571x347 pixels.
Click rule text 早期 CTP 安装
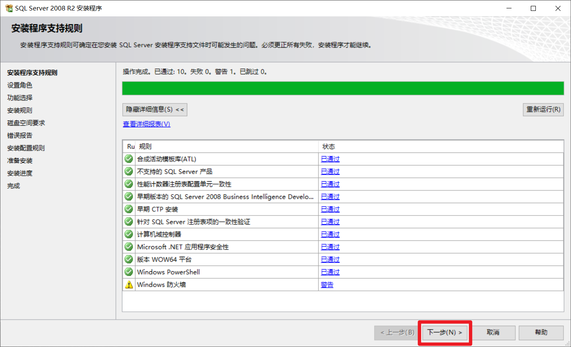158,209
